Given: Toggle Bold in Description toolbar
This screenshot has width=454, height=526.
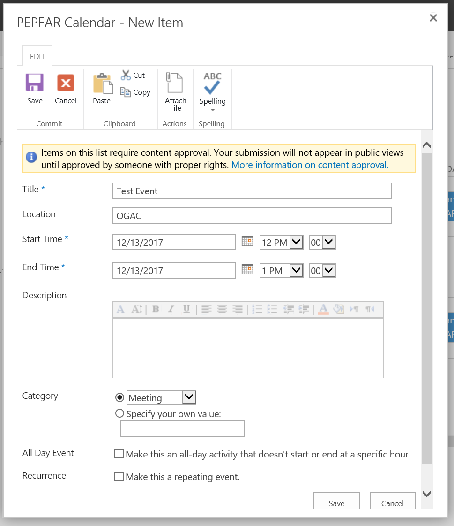Looking at the screenshot, I should [156, 309].
